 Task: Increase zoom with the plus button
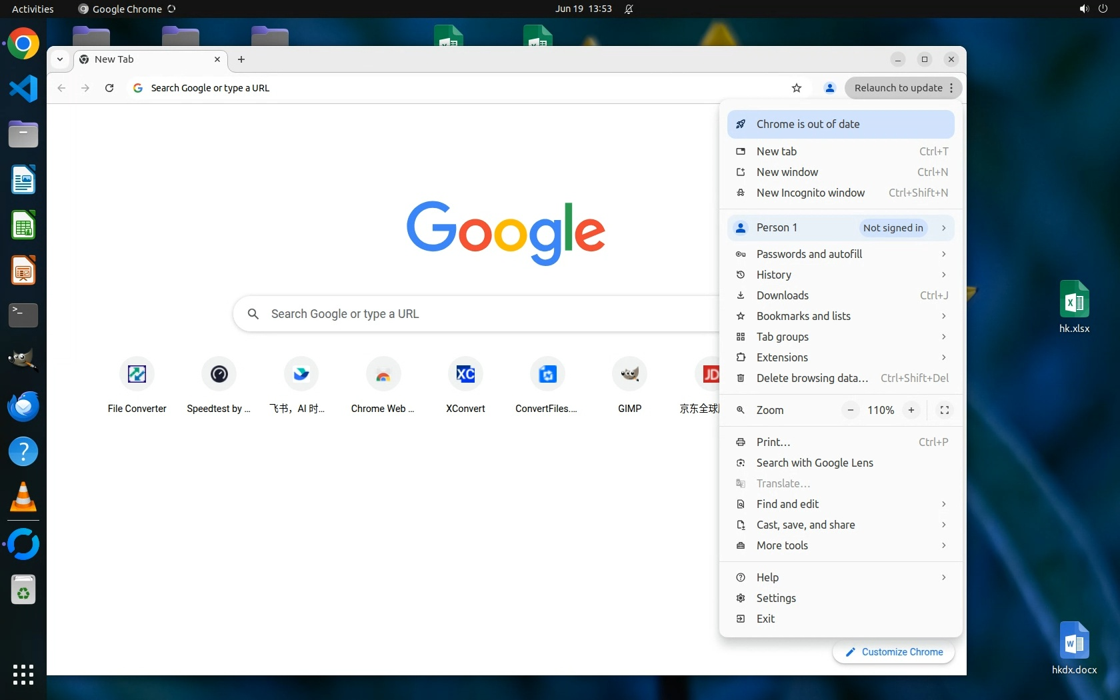(x=911, y=410)
